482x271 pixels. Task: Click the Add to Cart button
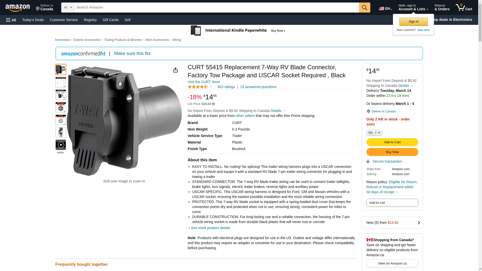click(392, 142)
